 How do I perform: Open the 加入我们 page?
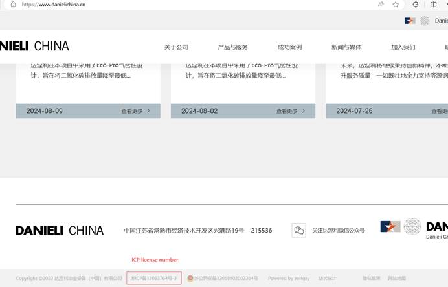[403, 47]
